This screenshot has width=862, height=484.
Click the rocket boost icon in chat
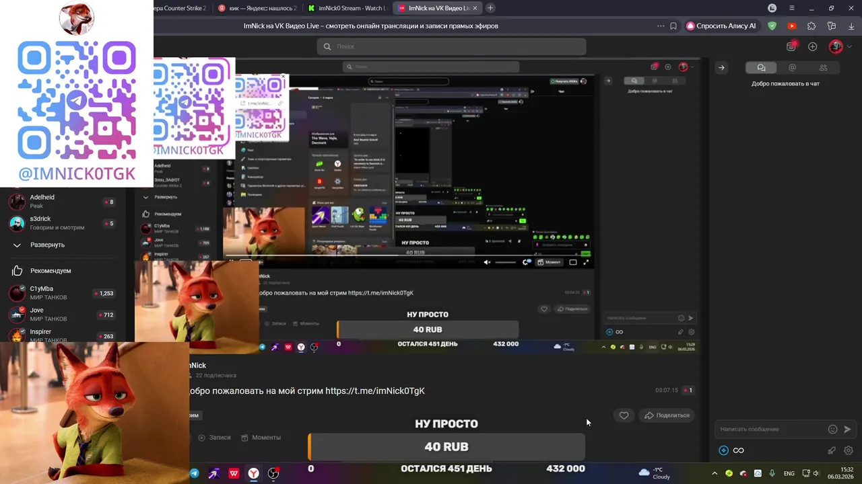coord(832,450)
